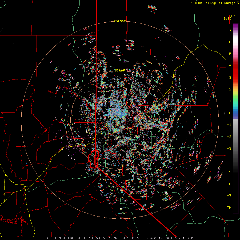Image resolution: width=240 pixels, height=240 pixels.
Task: Click the -7 value on the dB scale
Action: tap(229, 196)
